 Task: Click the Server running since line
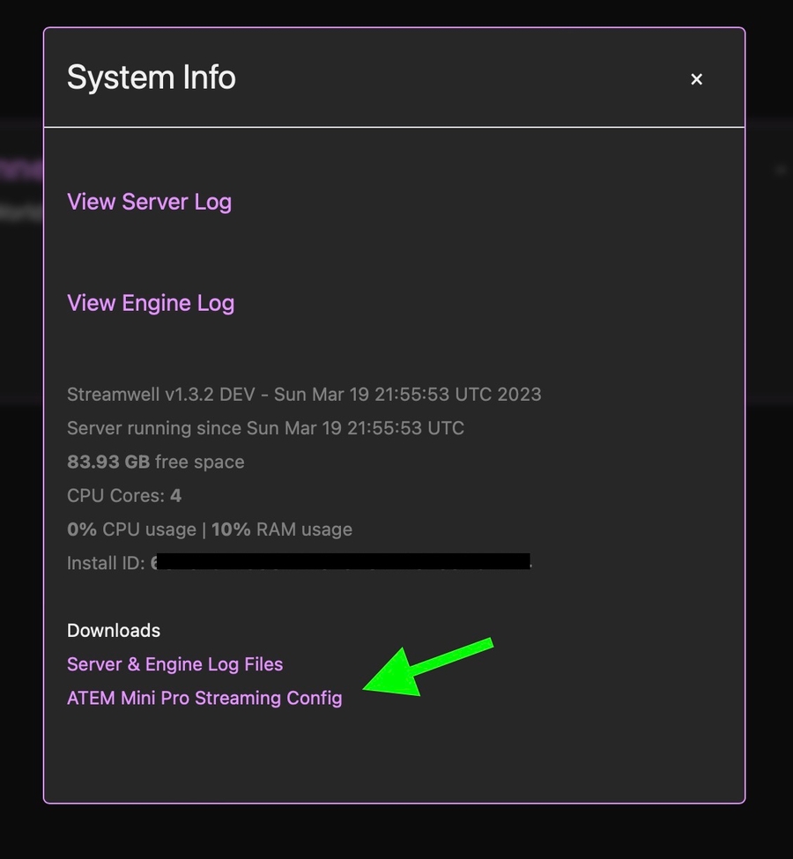coord(265,428)
